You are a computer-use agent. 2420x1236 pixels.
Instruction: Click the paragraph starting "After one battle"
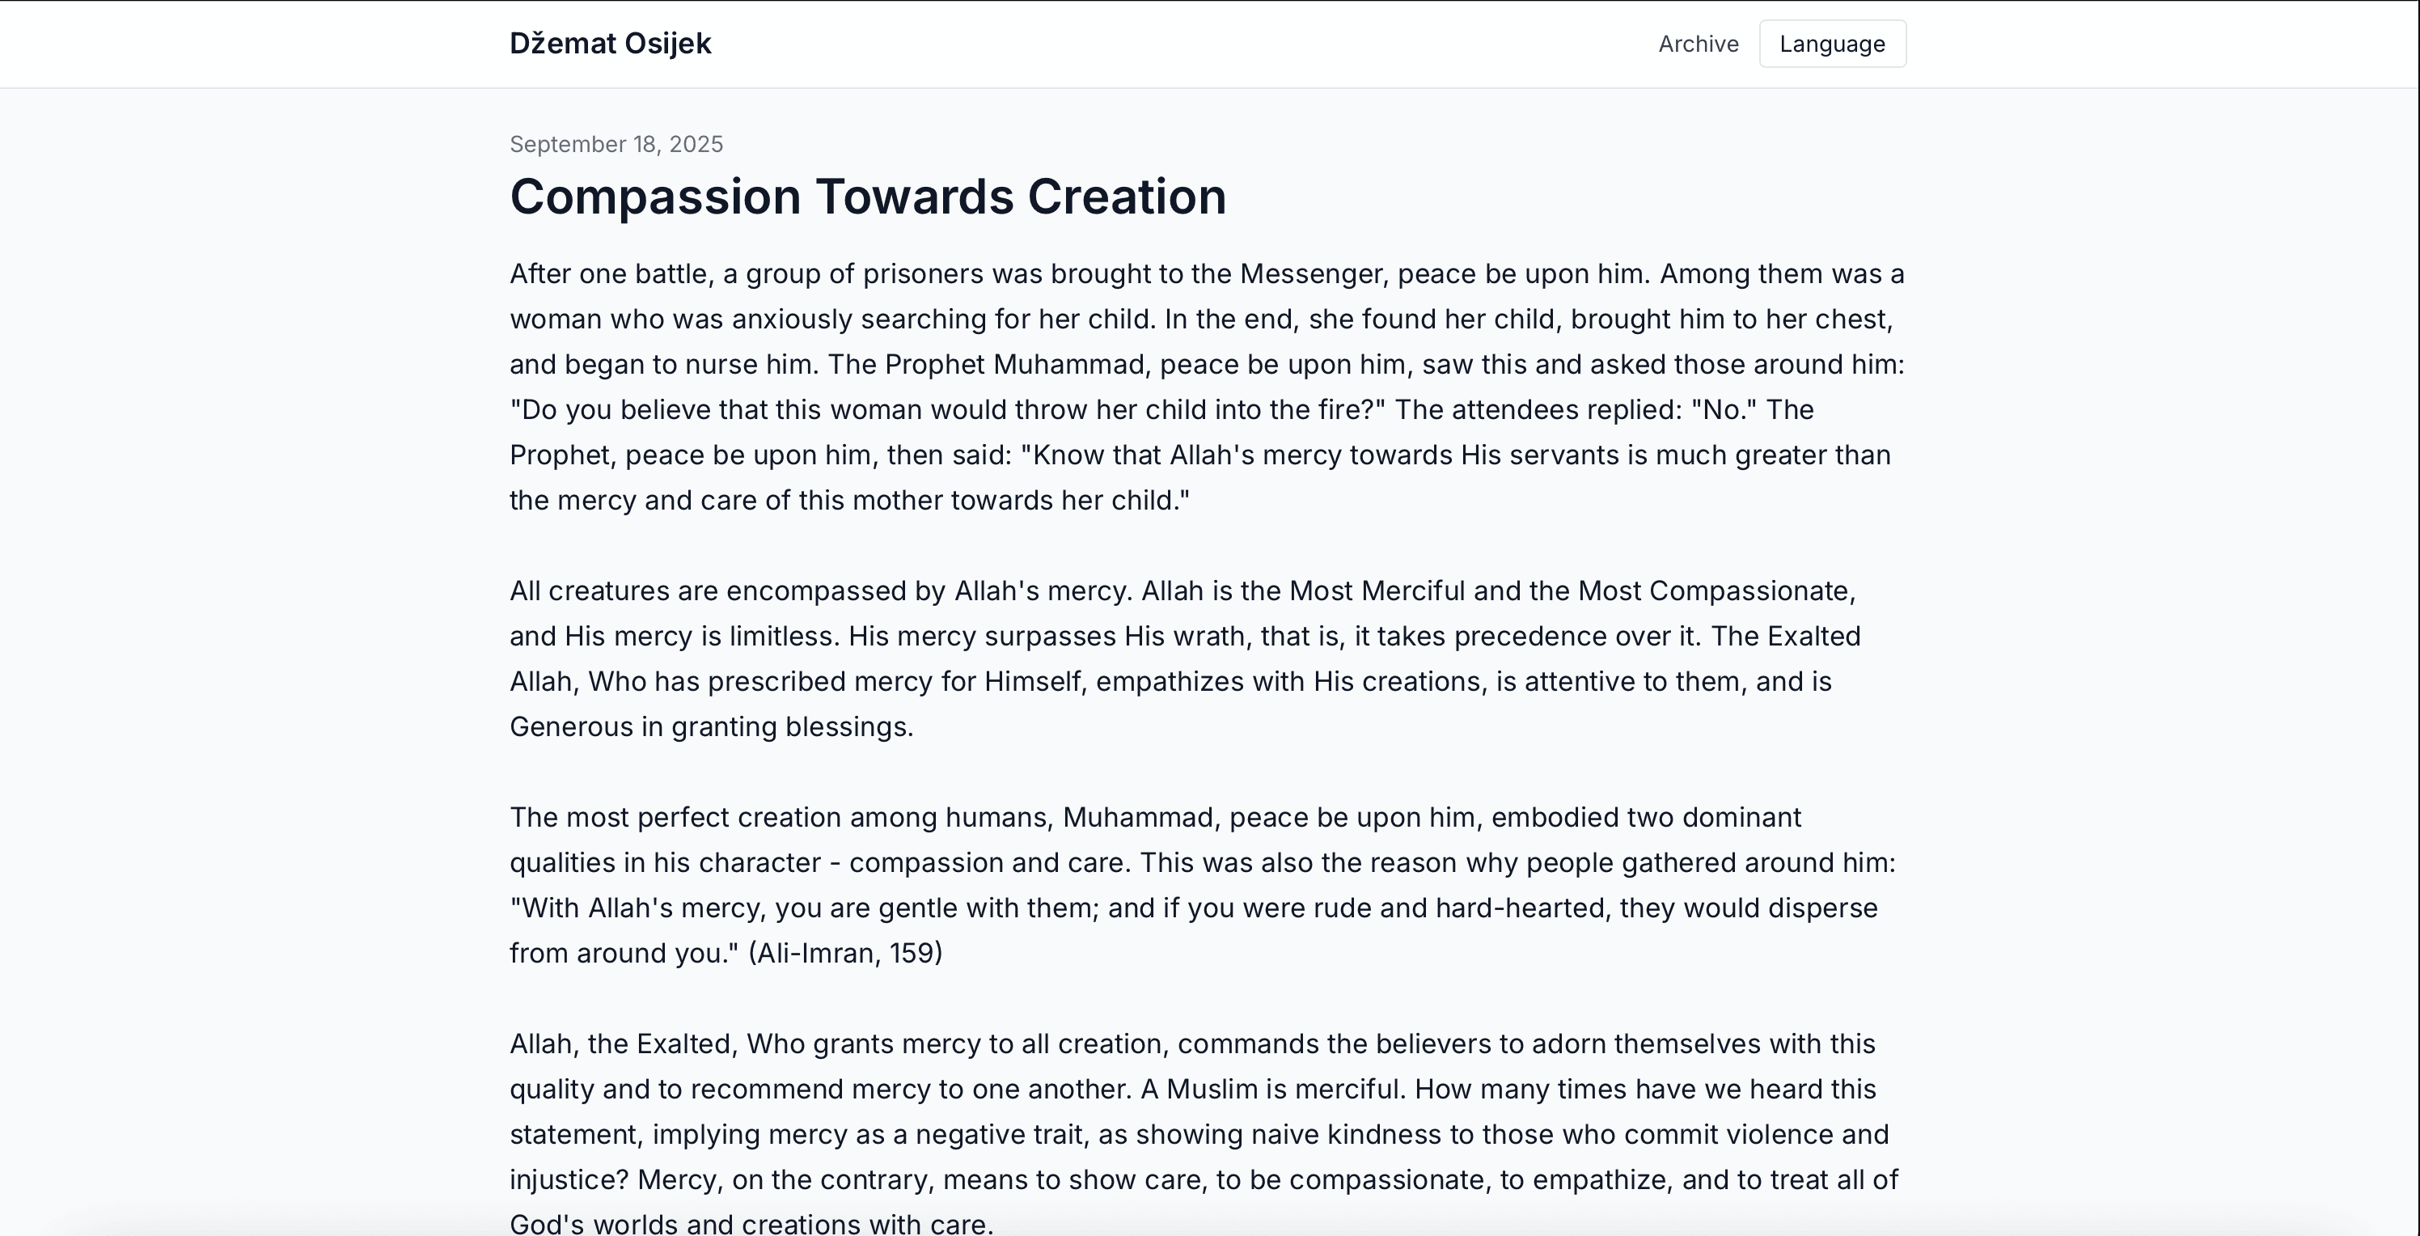(x=1208, y=387)
